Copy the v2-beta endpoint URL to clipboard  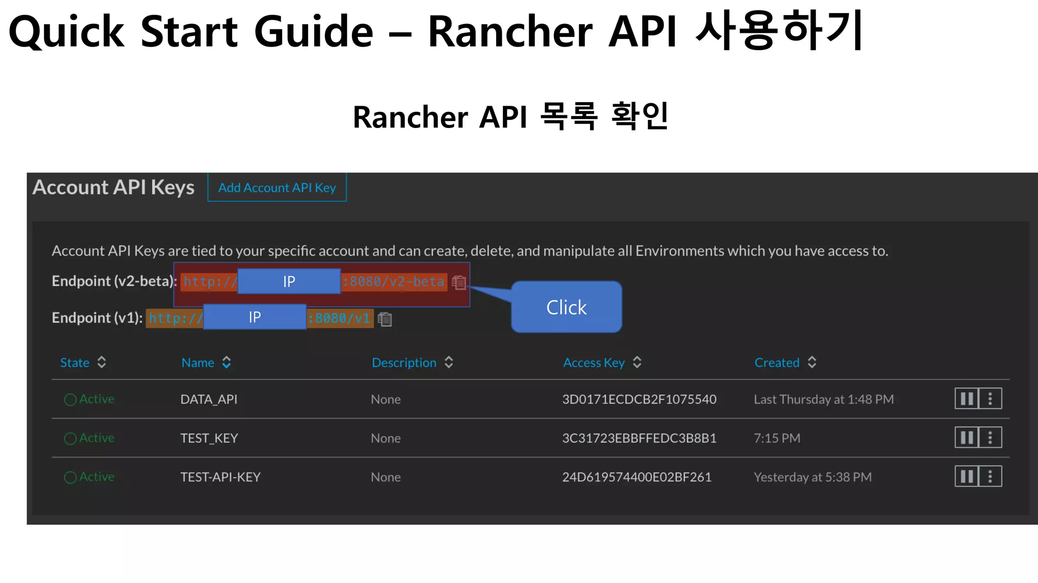pyautogui.click(x=459, y=282)
